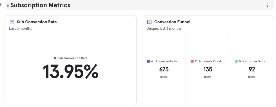Open the Subscription Metrics three-dot menu
Image resolution: width=276 pixels, height=107 pixels.
pyautogui.click(x=268, y=5)
